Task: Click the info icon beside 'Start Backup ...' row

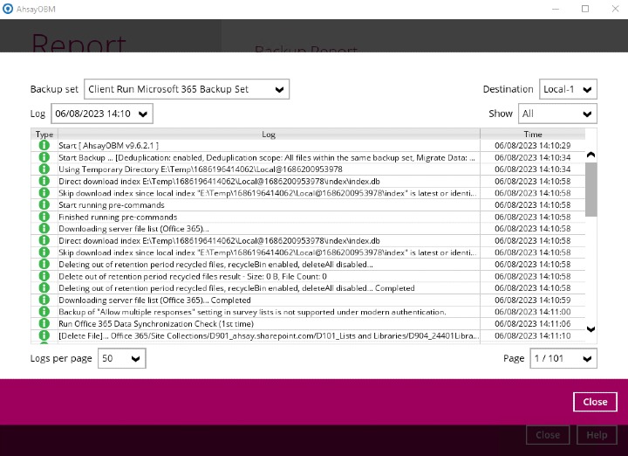Action: tap(44, 157)
